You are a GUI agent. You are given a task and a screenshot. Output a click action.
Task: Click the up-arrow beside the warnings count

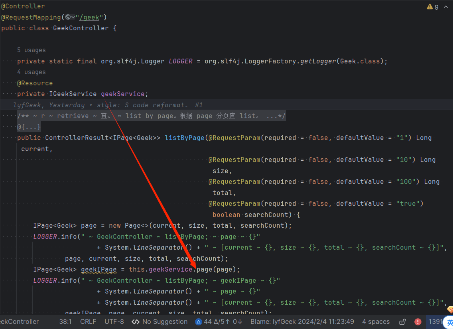pyautogui.click(x=445, y=7)
